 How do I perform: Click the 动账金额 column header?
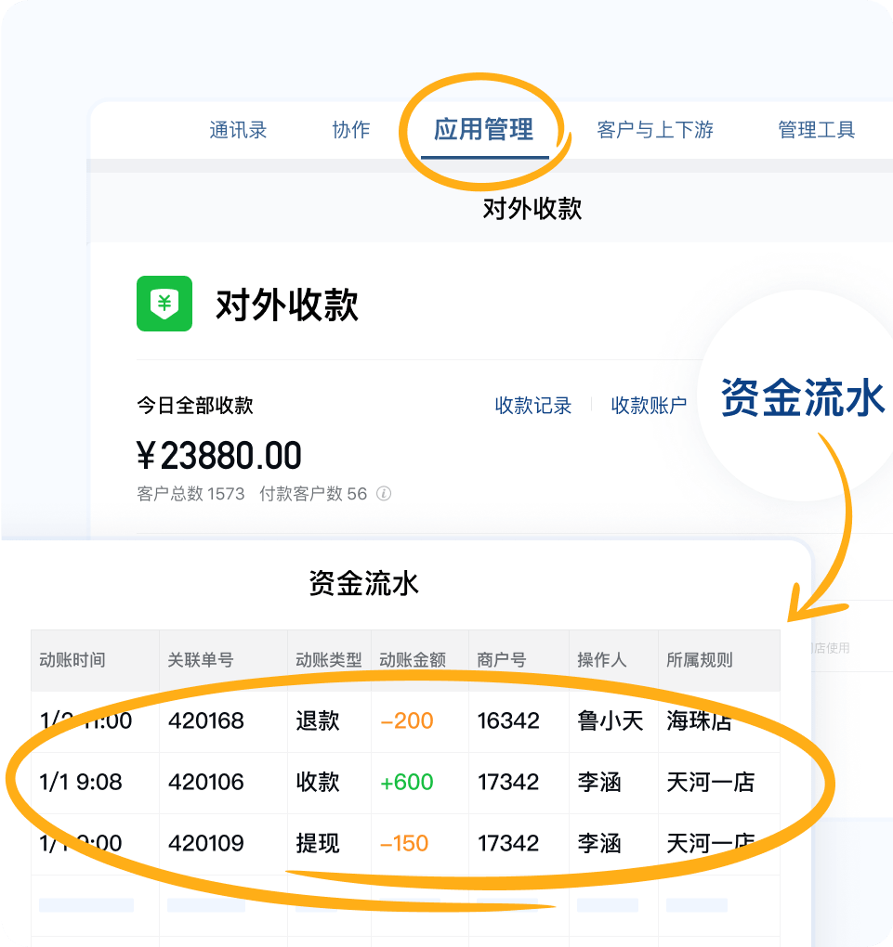[x=411, y=658]
